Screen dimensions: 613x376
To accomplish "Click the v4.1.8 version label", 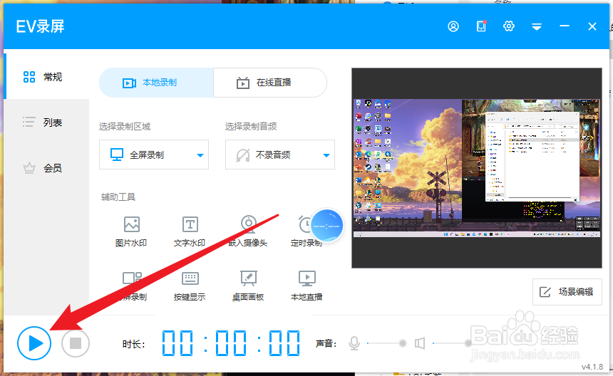I will point(592,367).
